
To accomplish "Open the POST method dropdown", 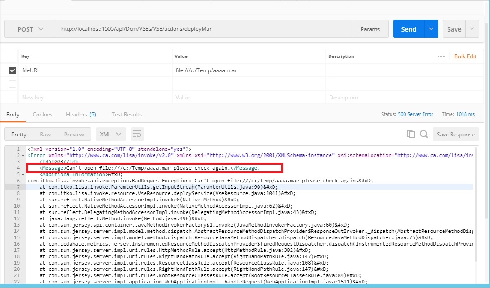I will pos(30,28).
